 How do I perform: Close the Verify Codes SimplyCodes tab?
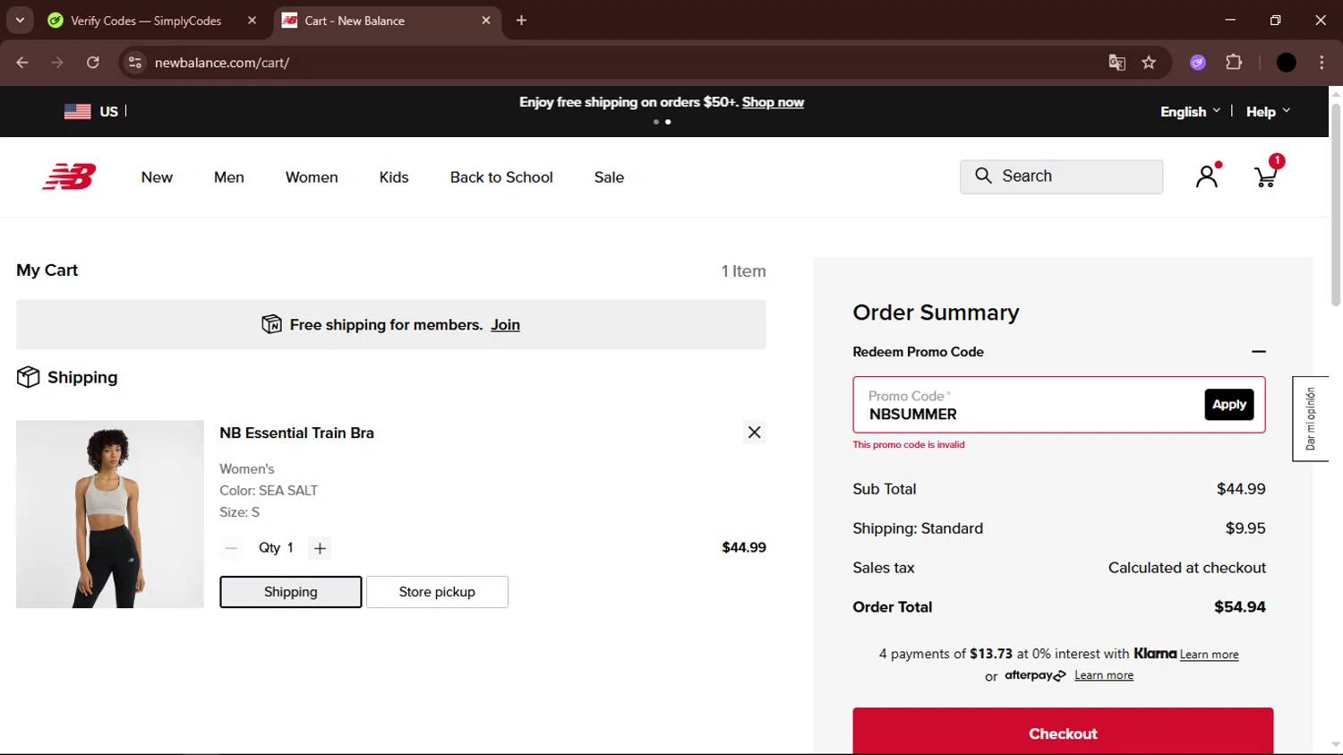point(252,21)
